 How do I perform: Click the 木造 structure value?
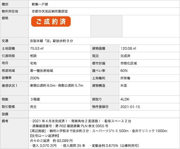[124, 86]
